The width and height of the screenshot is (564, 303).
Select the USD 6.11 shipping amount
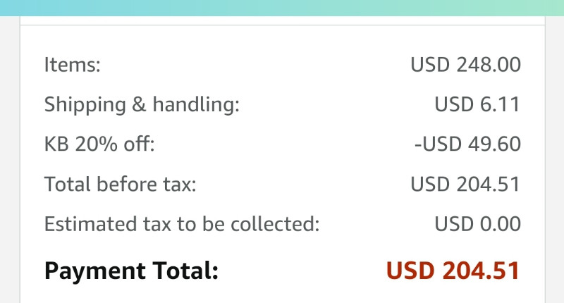click(477, 104)
